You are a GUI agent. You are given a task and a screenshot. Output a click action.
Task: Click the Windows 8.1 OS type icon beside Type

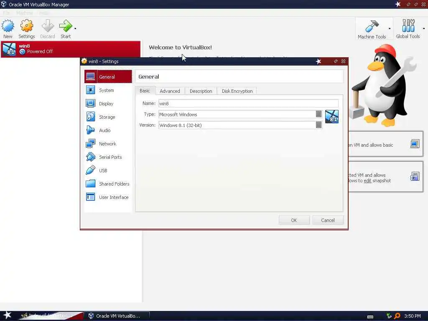point(332,117)
